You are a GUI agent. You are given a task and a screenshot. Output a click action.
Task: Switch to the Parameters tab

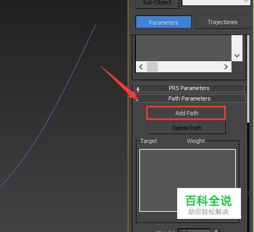(163, 22)
